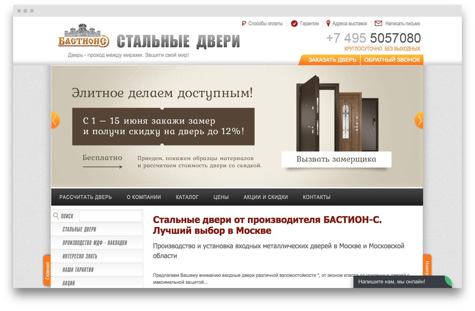Image resolution: width=475 pixels, height=311 pixels.
Task: Open Адреса выставок link
Action: [x=350, y=24]
